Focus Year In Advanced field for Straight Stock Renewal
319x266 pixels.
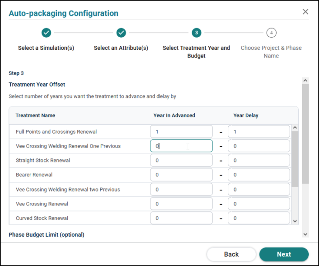182,160
